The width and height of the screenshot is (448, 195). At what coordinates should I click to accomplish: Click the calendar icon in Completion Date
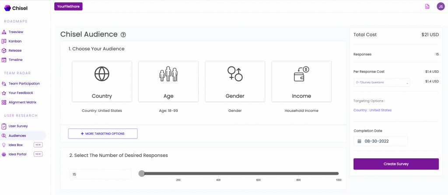pyautogui.click(x=360, y=141)
